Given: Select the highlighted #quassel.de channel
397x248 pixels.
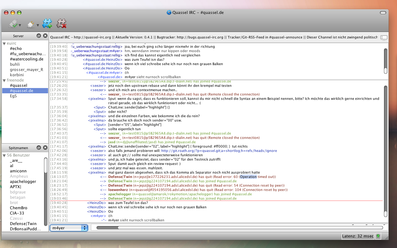Looking at the screenshot, I should 25,91.
